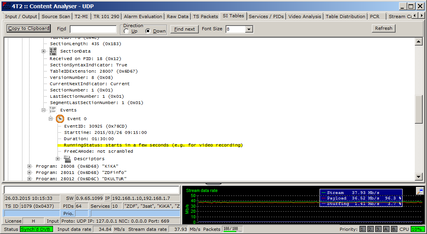The image size is (427, 234).
Task: Click the priority A indicator
Action: [x=386, y=229]
